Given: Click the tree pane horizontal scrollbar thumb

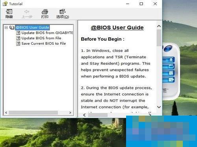Looking at the screenshot, I should pyautogui.click(x=33, y=113).
